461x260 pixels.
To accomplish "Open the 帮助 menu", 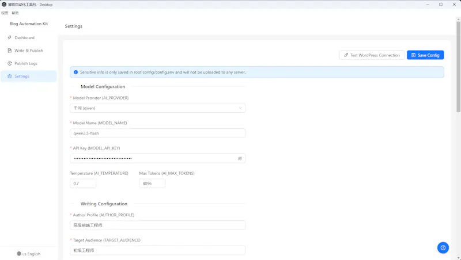I will tap(15, 13).
